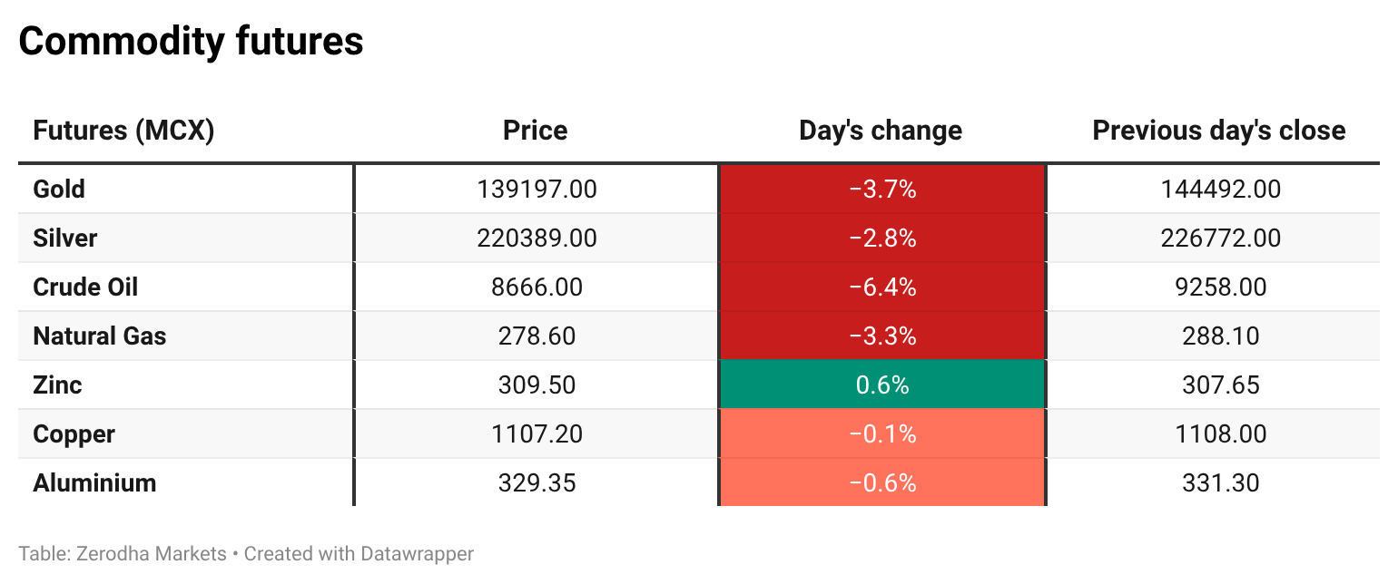
Task: Click the Previous day's close header
Action: [1218, 131]
